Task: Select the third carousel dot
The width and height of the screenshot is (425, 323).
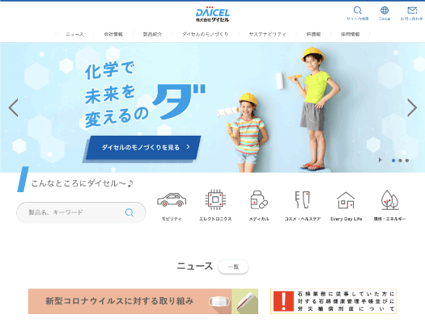Action: click(x=407, y=160)
